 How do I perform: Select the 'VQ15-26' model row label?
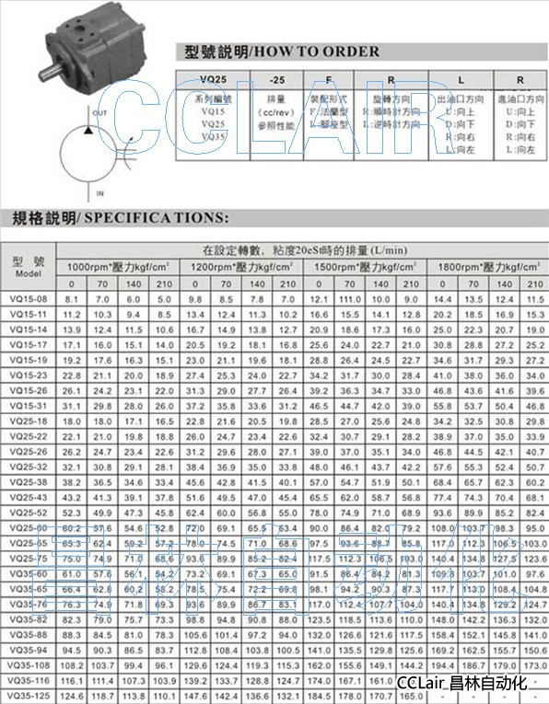coord(29,390)
